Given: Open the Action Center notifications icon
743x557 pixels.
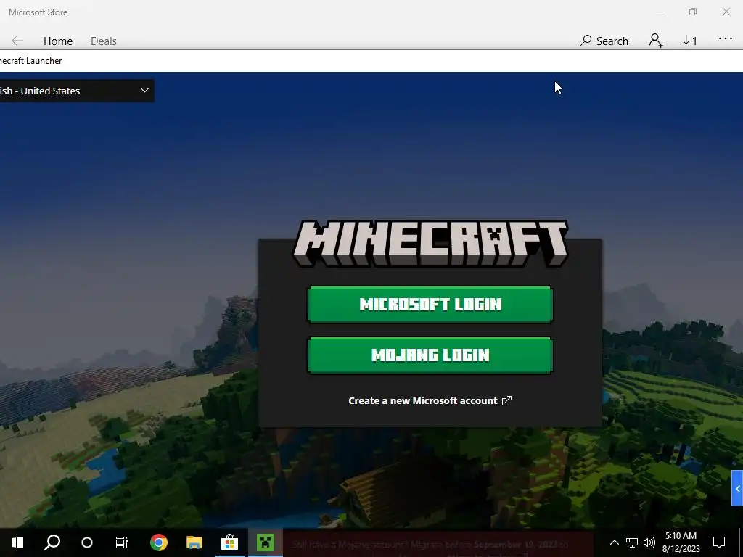Looking at the screenshot, I should (x=719, y=542).
